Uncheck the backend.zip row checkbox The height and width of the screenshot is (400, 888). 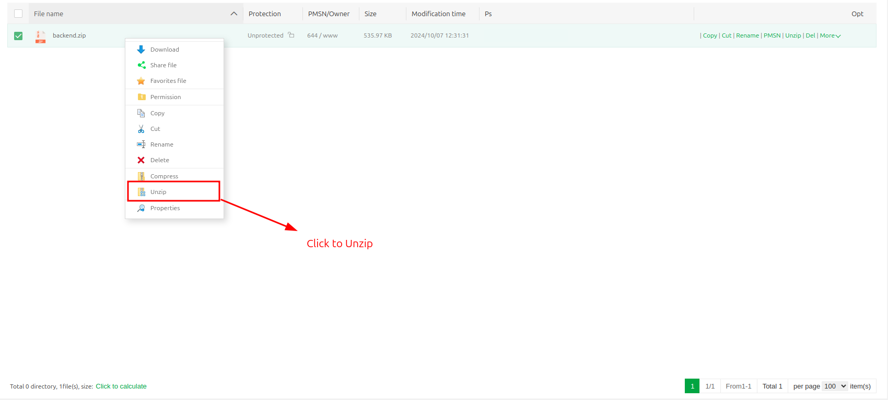pyautogui.click(x=18, y=36)
